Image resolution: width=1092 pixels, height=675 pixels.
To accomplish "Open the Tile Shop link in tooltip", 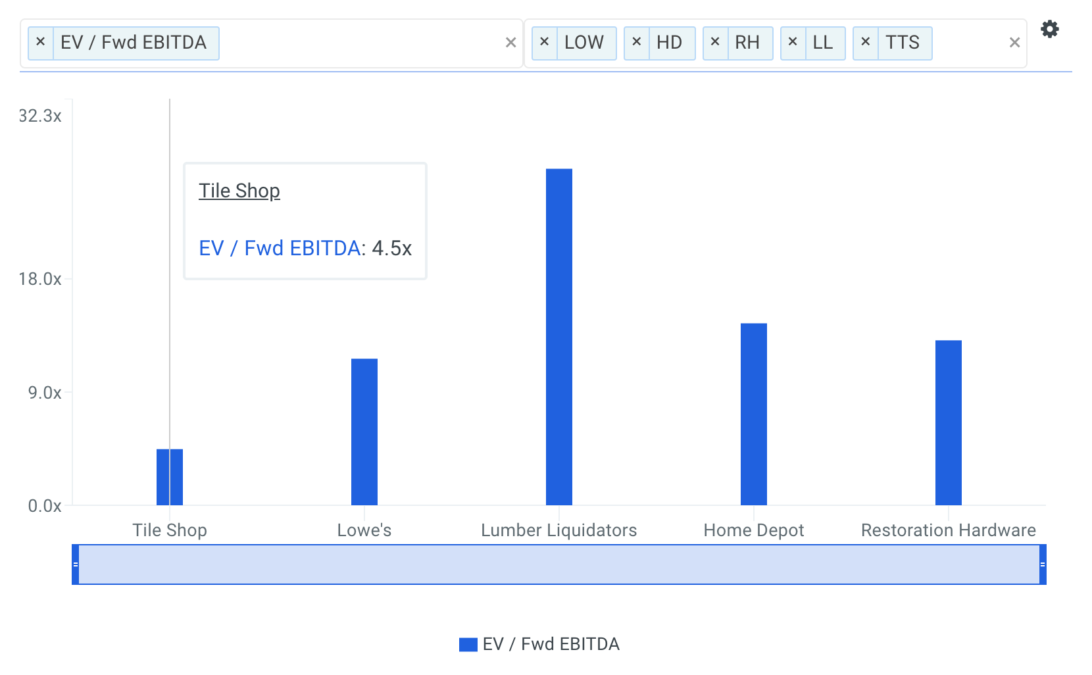I will 239,191.
